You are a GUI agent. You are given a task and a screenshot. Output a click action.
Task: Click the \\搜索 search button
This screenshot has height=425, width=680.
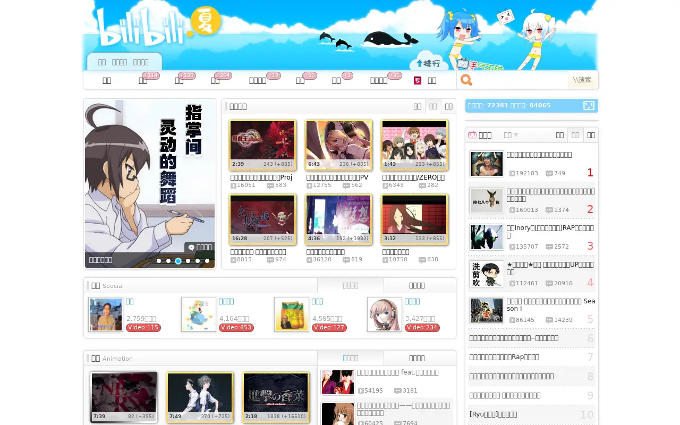(583, 80)
